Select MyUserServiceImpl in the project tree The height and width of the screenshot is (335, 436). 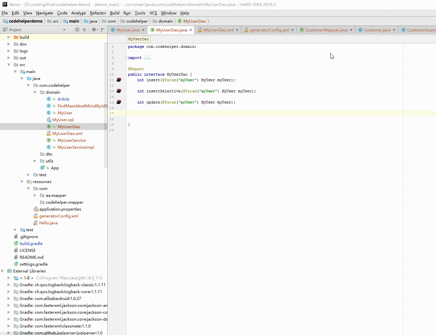pyautogui.click(x=76, y=147)
